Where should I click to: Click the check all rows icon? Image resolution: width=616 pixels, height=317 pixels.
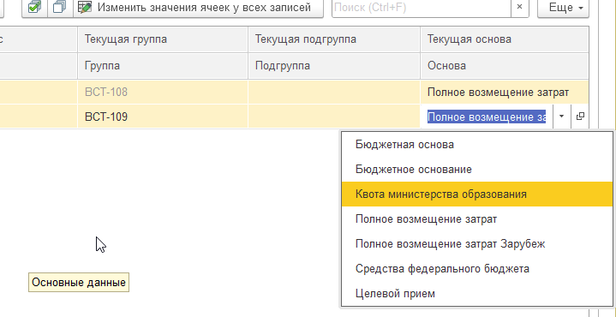click(x=34, y=7)
